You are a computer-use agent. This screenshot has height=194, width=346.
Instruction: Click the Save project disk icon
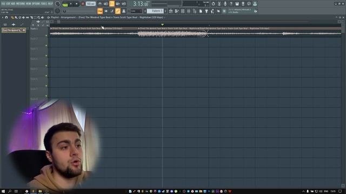237,4
